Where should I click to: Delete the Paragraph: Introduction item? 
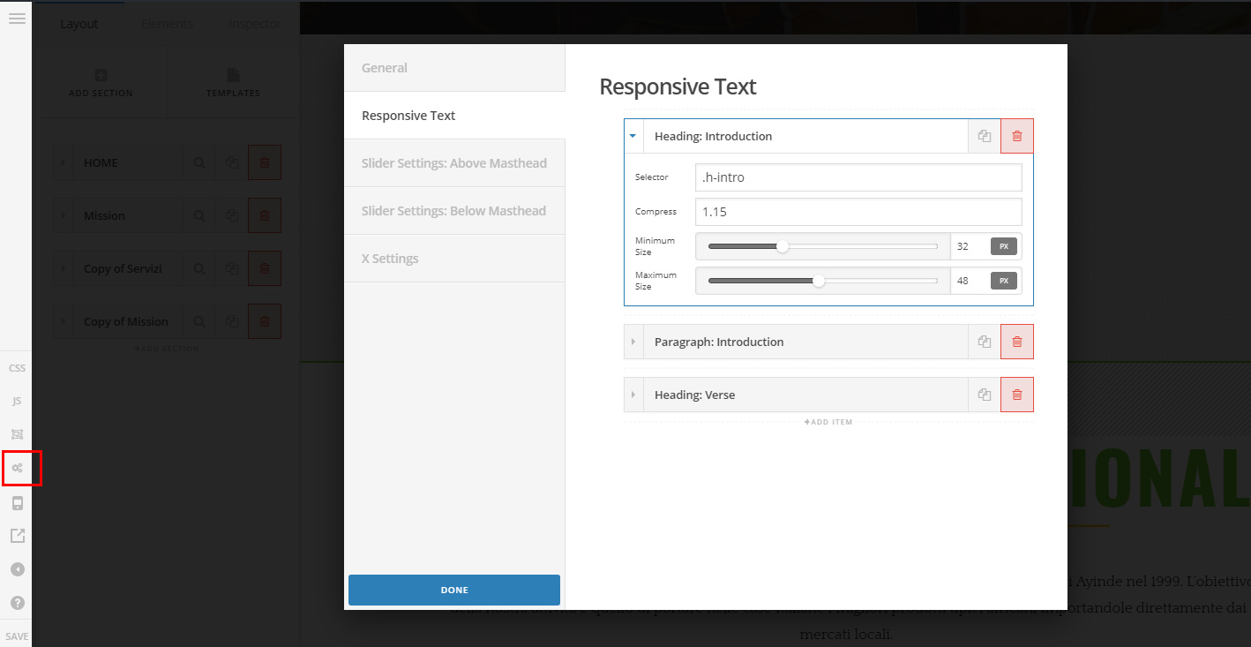1016,342
